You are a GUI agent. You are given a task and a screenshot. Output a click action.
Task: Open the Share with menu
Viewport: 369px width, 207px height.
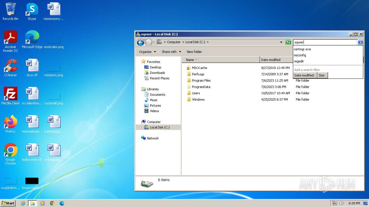[x=171, y=52]
